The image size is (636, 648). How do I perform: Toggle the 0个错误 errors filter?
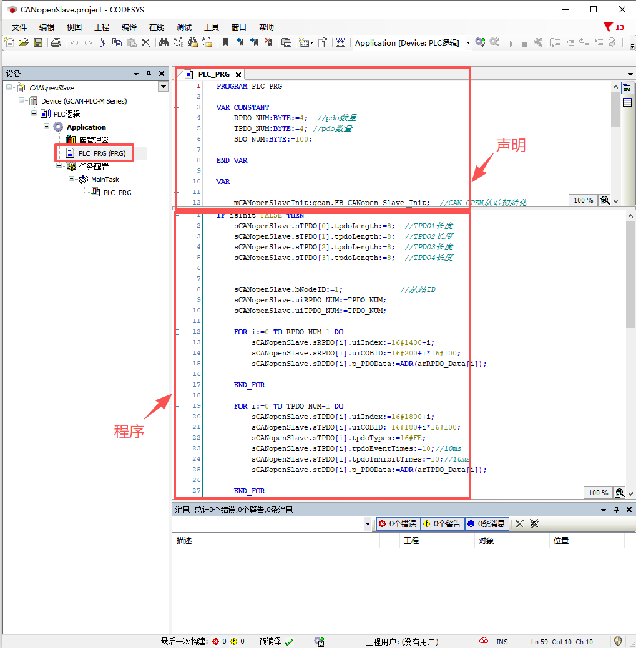[x=398, y=524]
